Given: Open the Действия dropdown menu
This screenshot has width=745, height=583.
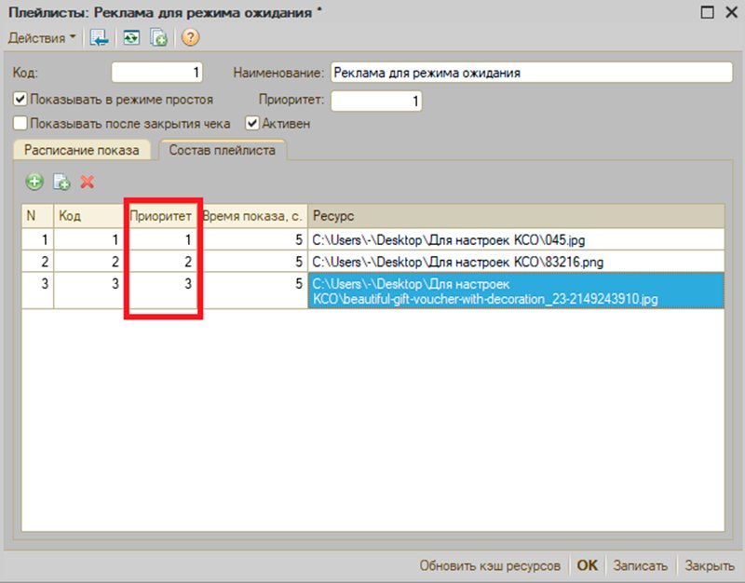Looking at the screenshot, I should (42, 37).
